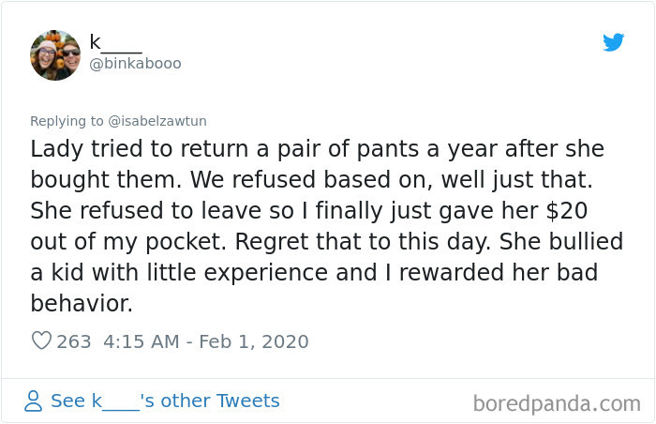The image size is (656, 424).
Task: Click the "Replying to" label
Action: click(67, 121)
